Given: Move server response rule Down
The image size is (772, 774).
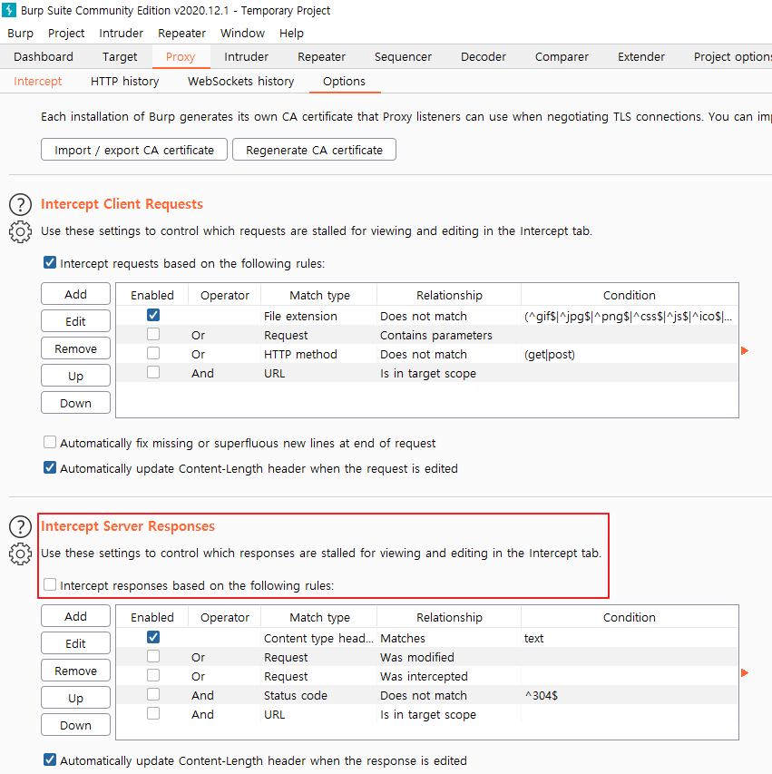Looking at the screenshot, I should click(75, 725).
